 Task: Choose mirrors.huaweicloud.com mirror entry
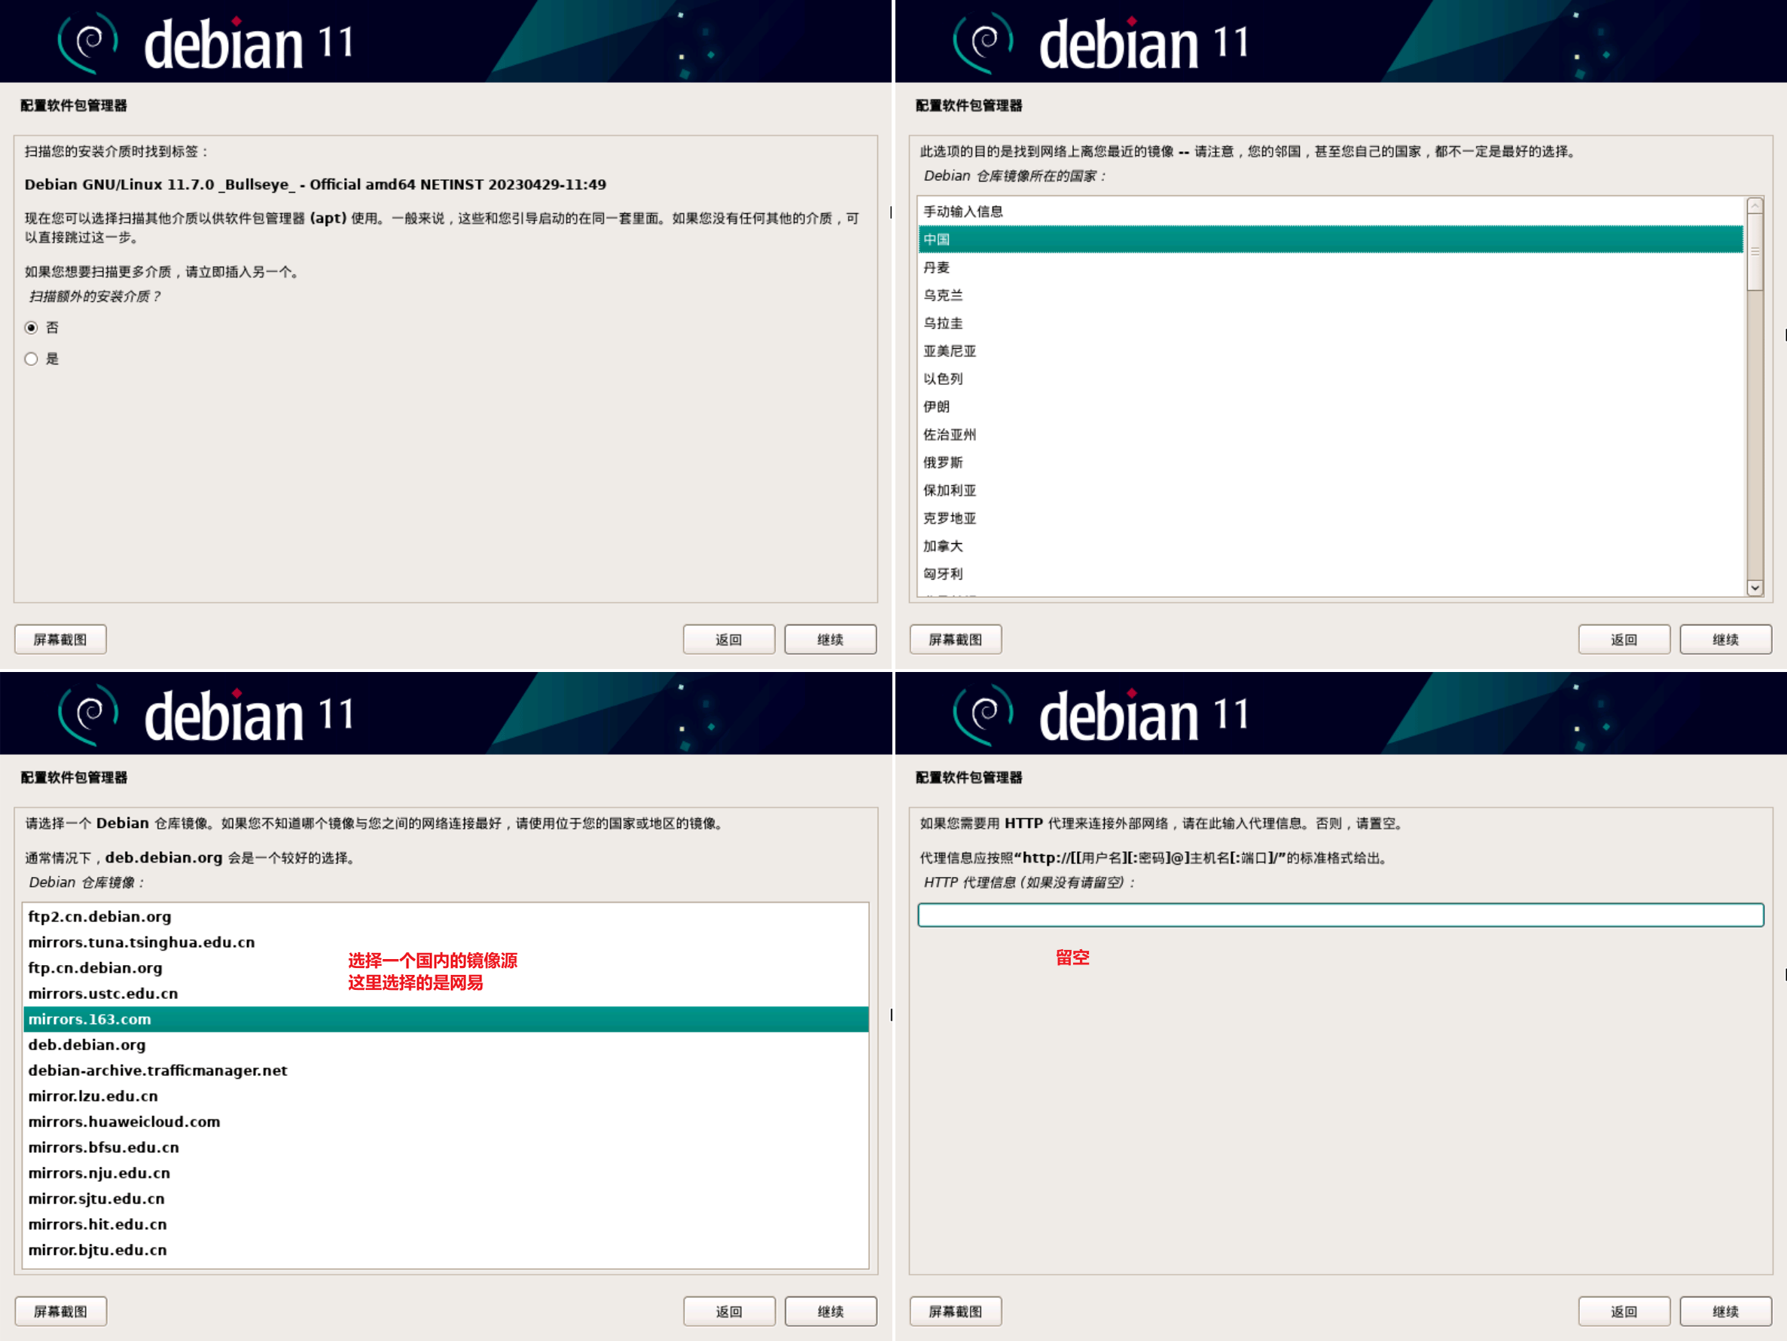point(124,1122)
